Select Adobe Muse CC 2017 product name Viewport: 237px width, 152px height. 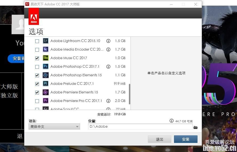point(69,58)
